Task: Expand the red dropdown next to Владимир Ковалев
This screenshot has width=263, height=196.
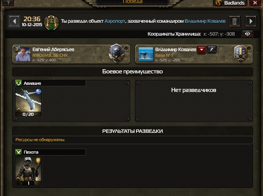Action: [202, 50]
